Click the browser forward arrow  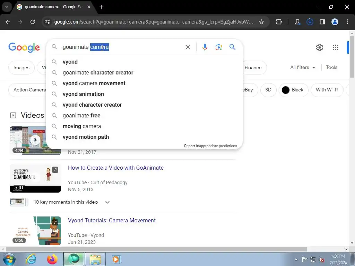pyautogui.click(x=20, y=22)
